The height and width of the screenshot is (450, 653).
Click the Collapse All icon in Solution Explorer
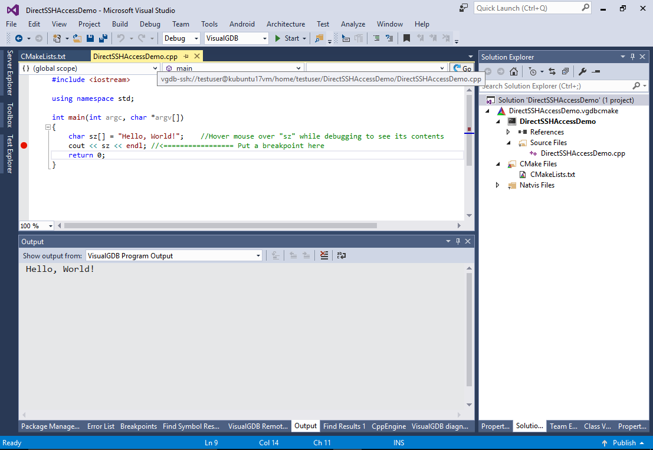click(x=565, y=71)
